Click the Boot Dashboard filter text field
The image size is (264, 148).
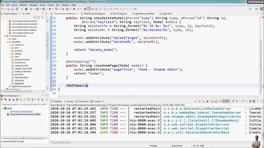(24, 104)
